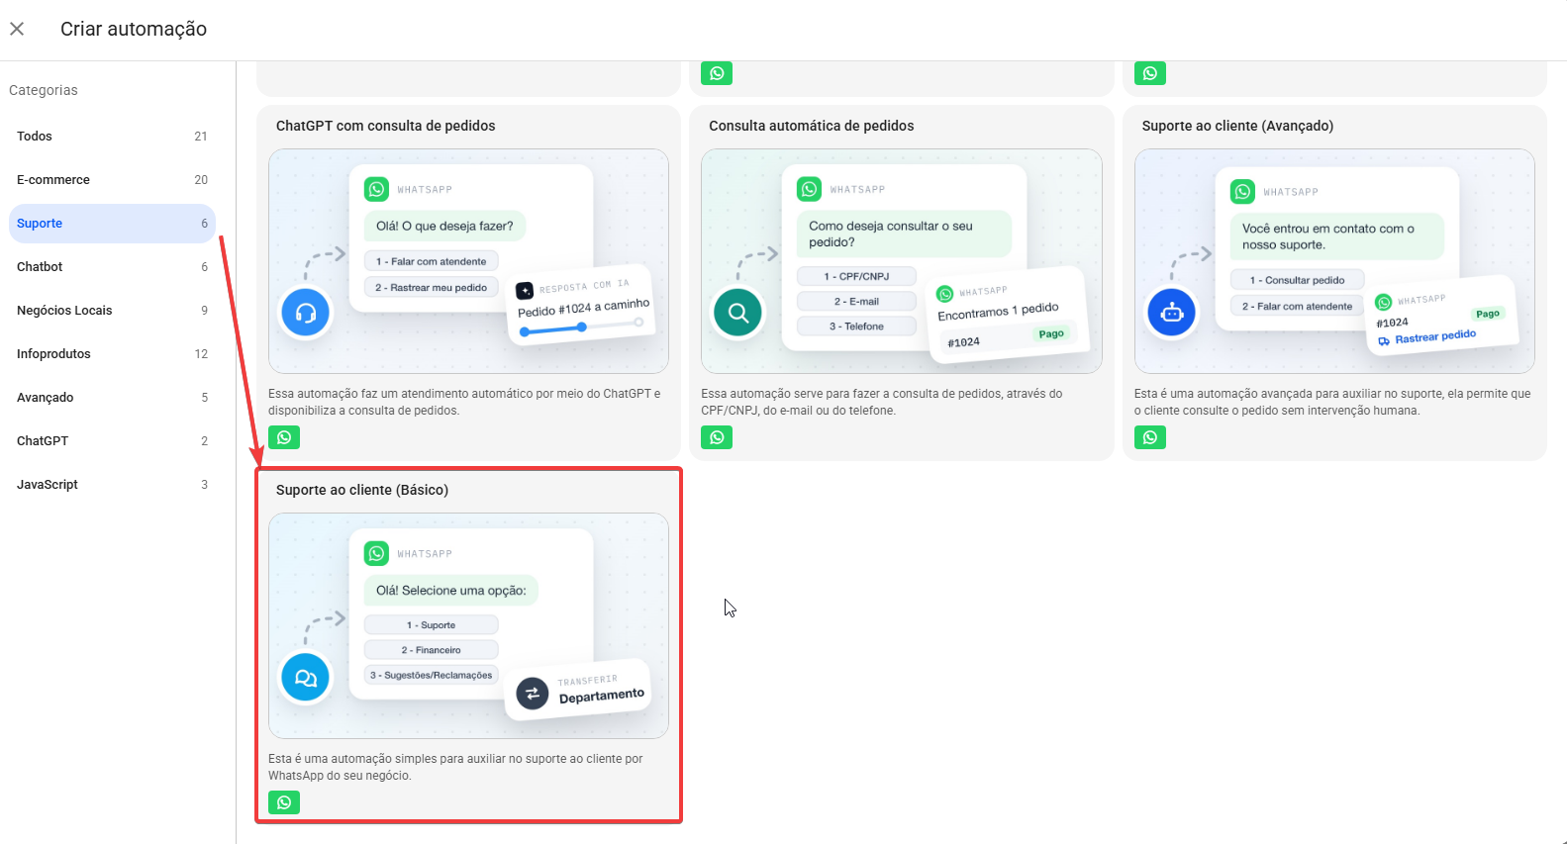Click the 'Criar automação' dialog title
Image resolution: width=1567 pixels, height=844 pixels.
pyautogui.click(x=134, y=29)
